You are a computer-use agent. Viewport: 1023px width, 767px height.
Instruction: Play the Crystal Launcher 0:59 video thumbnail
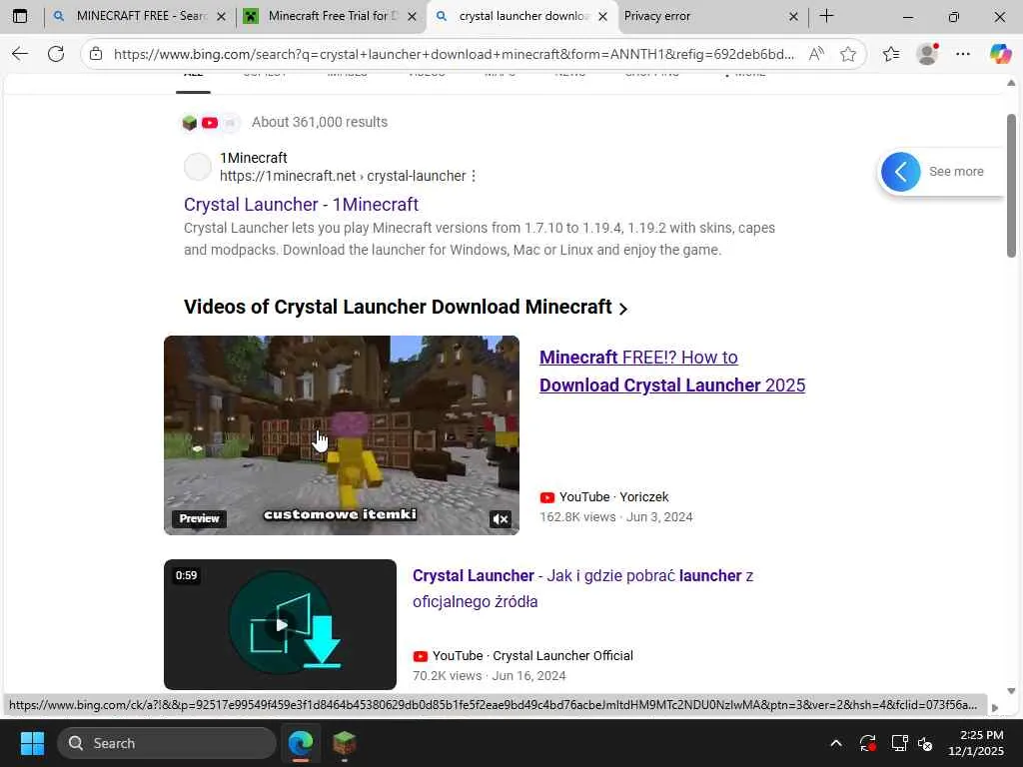(280, 624)
